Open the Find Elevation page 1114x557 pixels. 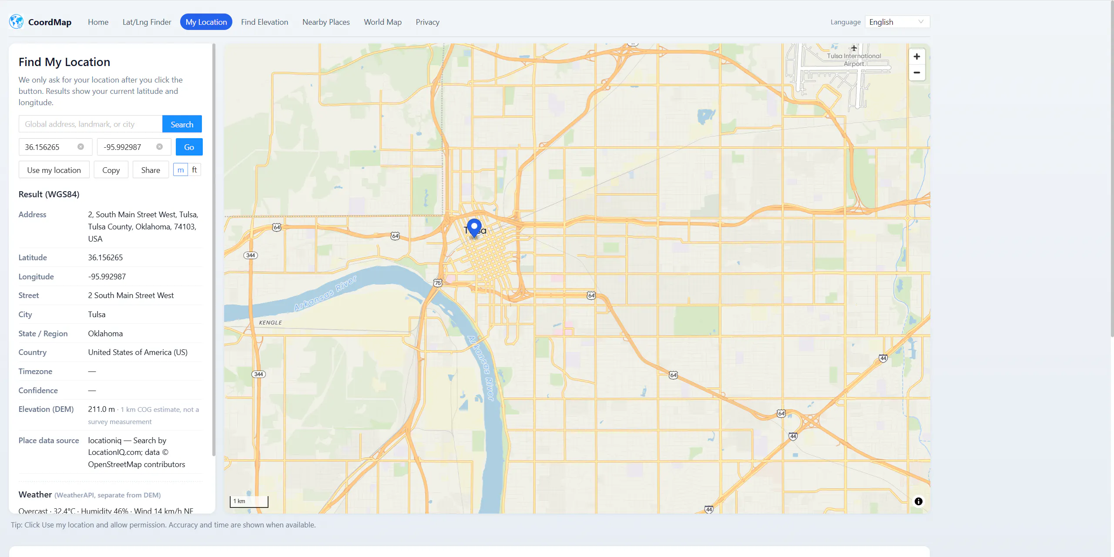coord(265,22)
